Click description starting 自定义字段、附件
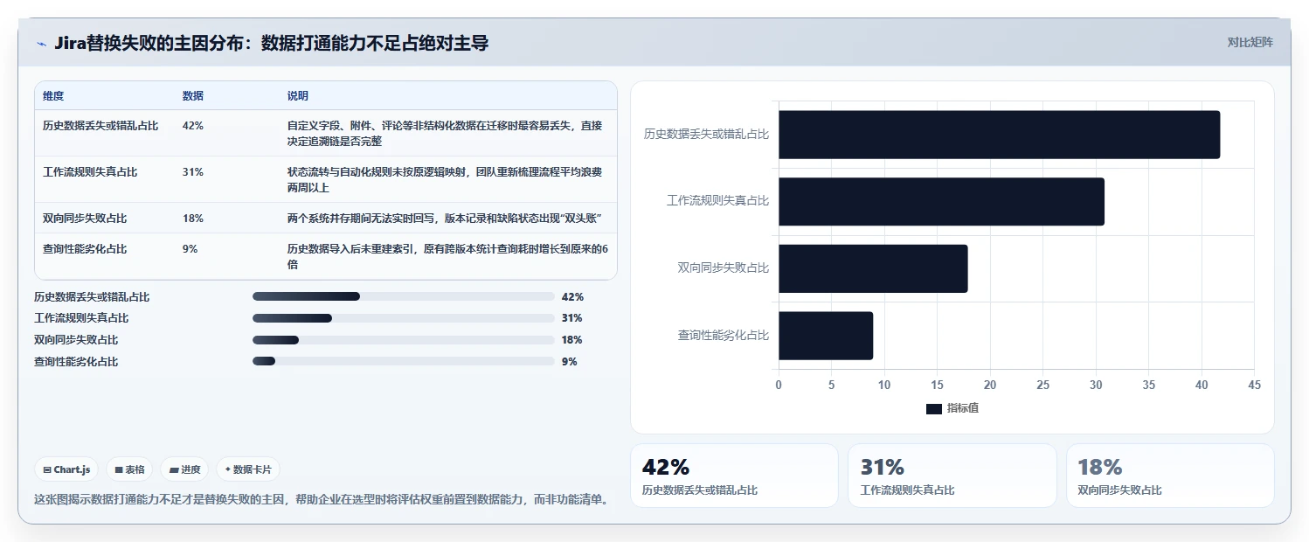This screenshot has width=1309, height=542. tap(445, 134)
